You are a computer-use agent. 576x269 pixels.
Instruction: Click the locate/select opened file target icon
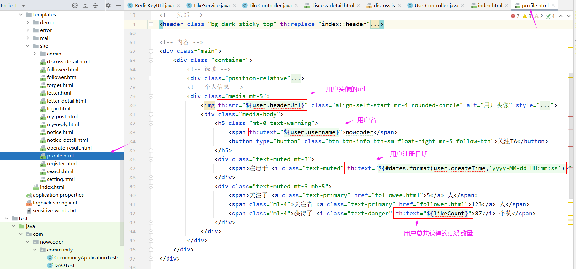75,5
